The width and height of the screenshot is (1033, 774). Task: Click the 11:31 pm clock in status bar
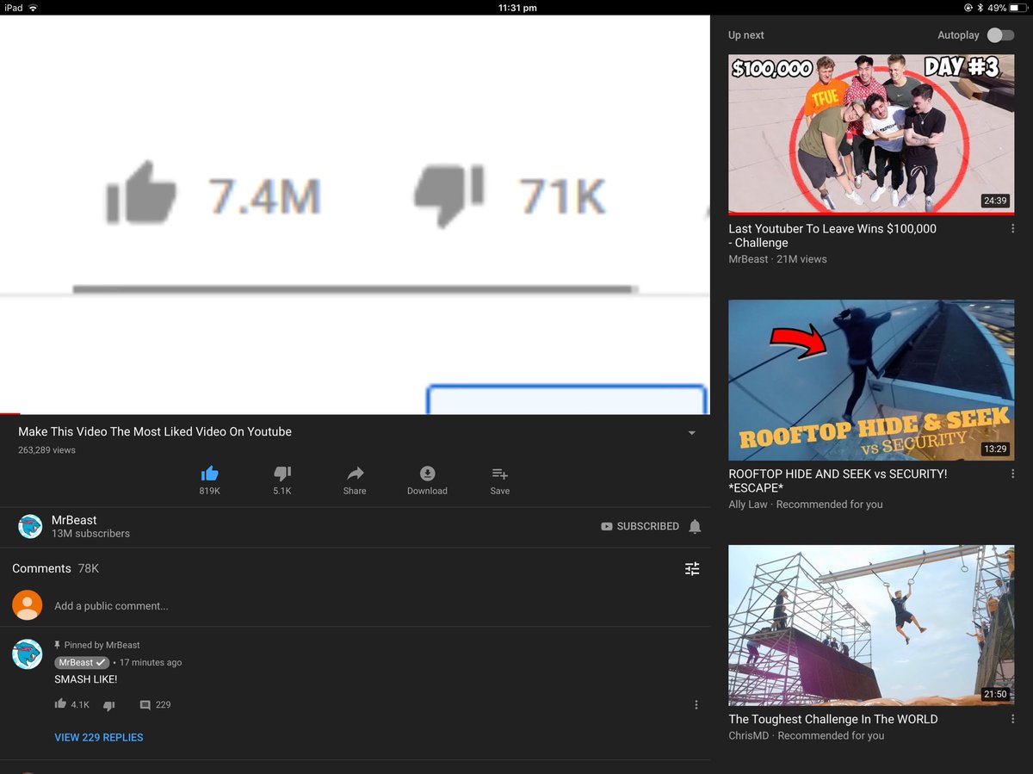point(517,8)
